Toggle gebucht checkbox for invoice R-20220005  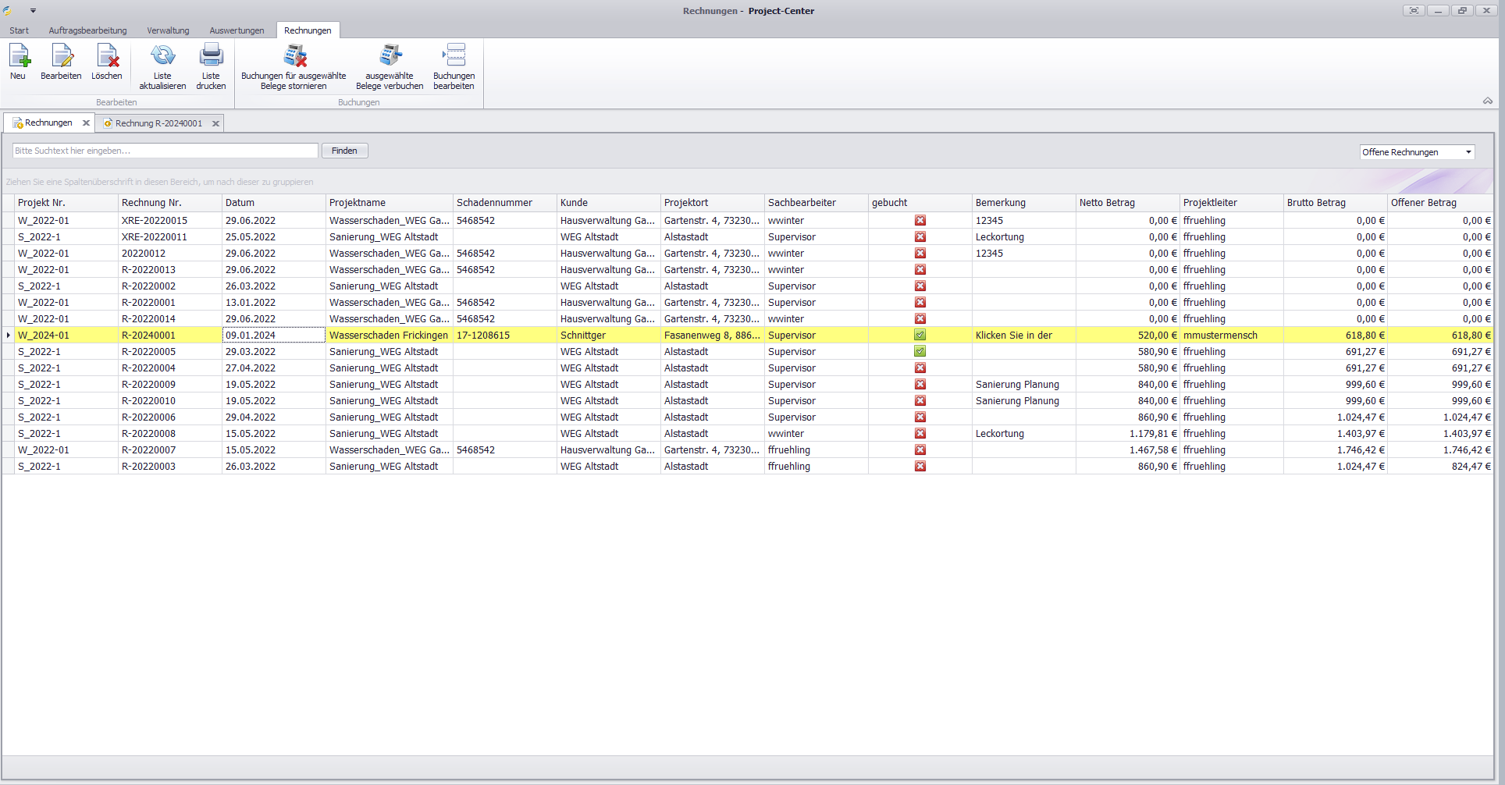[920, 352]
